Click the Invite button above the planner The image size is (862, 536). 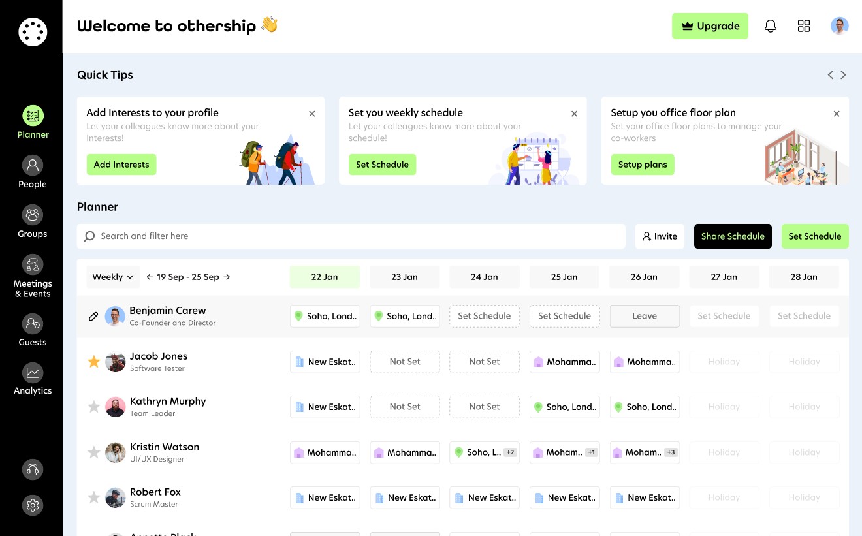660,236
